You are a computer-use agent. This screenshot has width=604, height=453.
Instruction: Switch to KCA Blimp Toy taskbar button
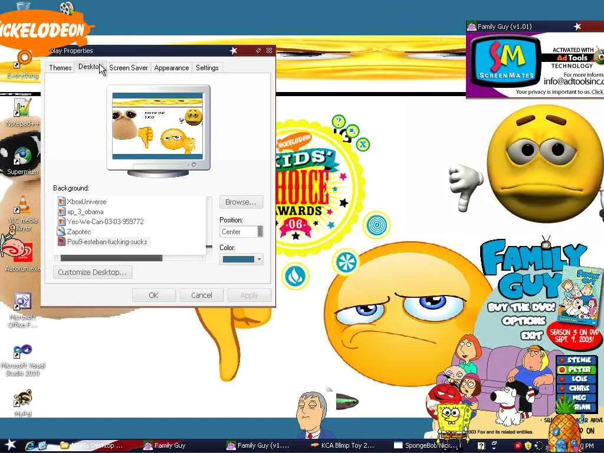(343, 445)
